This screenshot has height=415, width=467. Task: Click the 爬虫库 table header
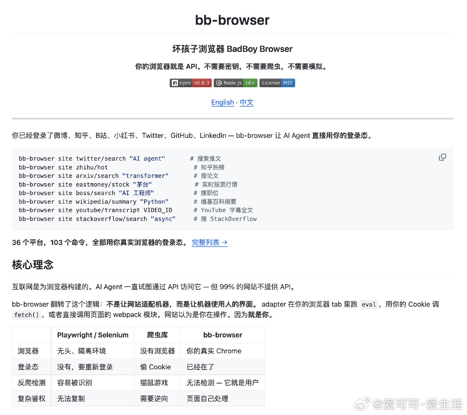(x=157, y=335)
